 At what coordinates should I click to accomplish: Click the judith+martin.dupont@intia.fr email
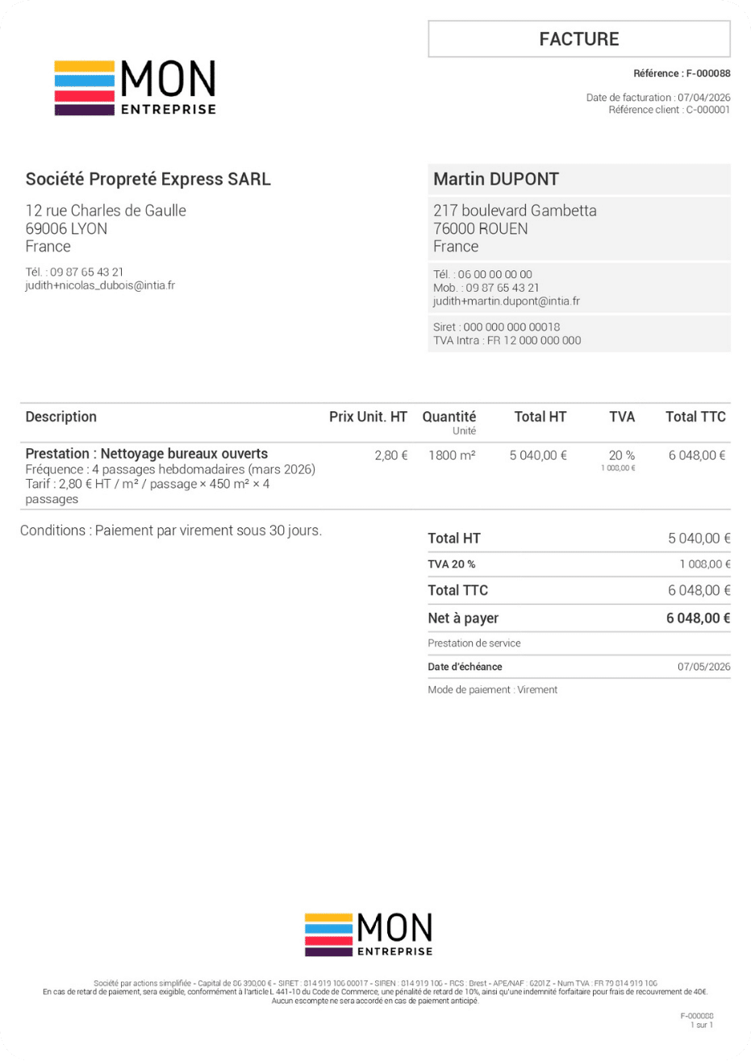tap(507, 301)
